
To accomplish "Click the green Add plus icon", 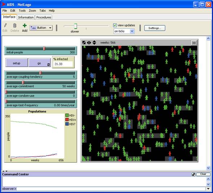I will (25, 26).
